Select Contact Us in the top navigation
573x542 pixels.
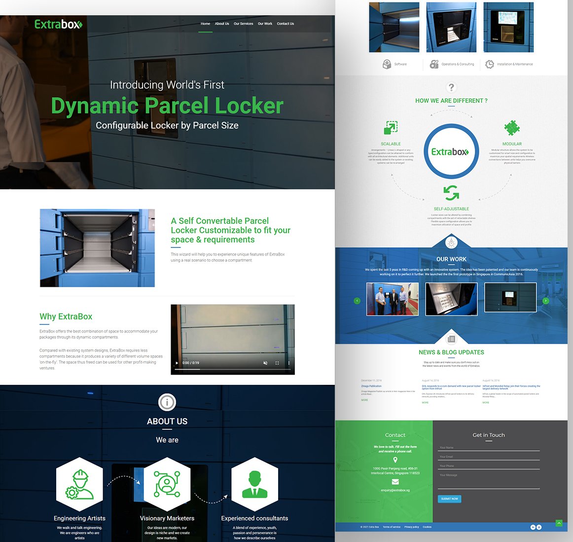[x=285, y=24]
